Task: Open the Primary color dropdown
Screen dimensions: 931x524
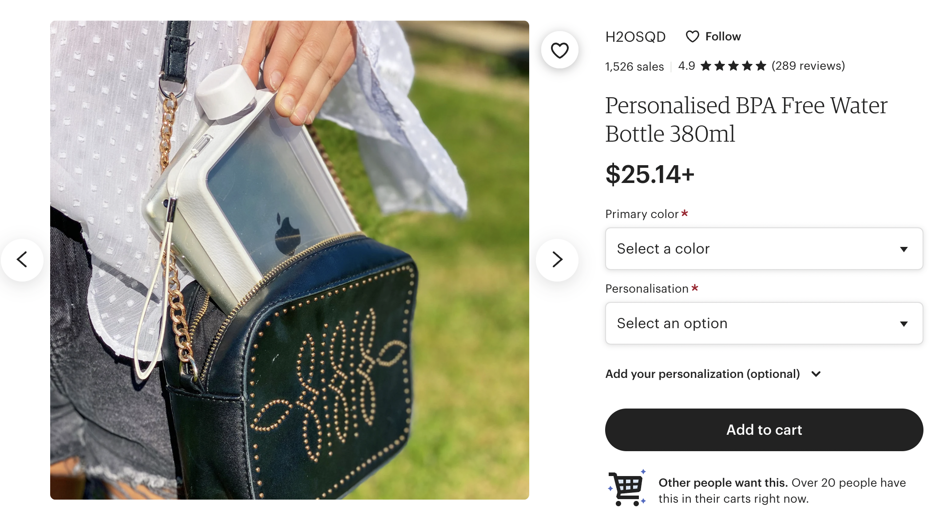Action: coord(764,249)
